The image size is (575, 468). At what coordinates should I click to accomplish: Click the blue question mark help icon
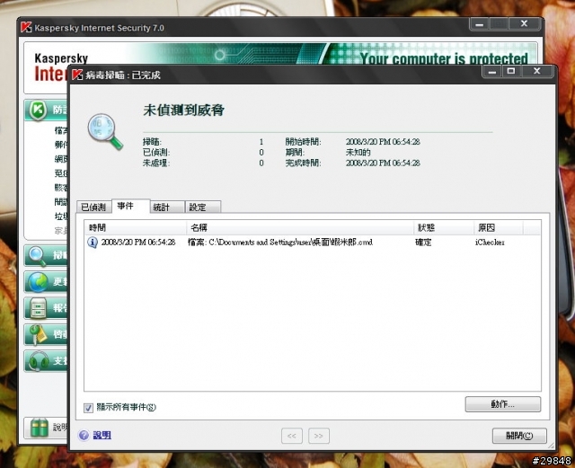click(84, 435)
